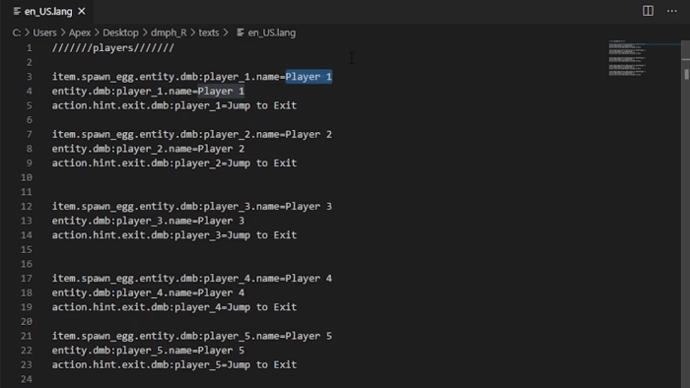Click 'action.hint.exit.dmb:player_2=Jump to Exit' line
The height and width of the screenshot is (388, 690).
click(x=174, y=163)
